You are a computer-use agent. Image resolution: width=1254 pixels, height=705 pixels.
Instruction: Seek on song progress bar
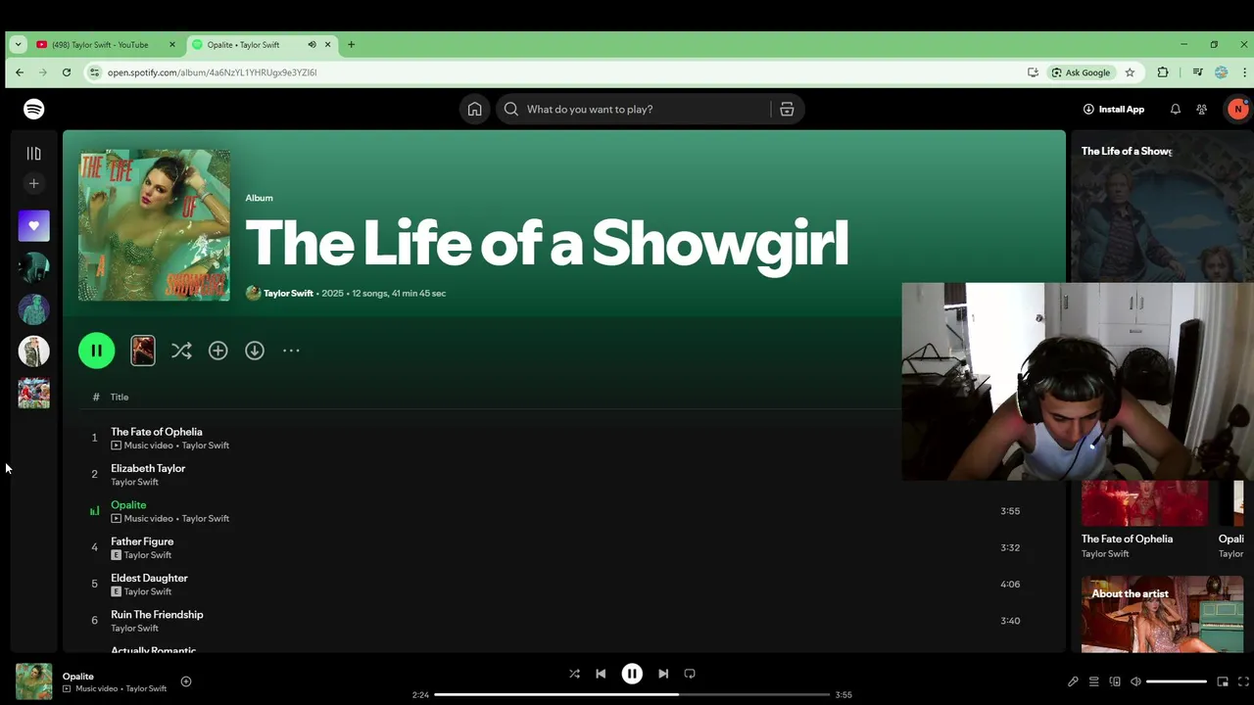coord(632,694)
